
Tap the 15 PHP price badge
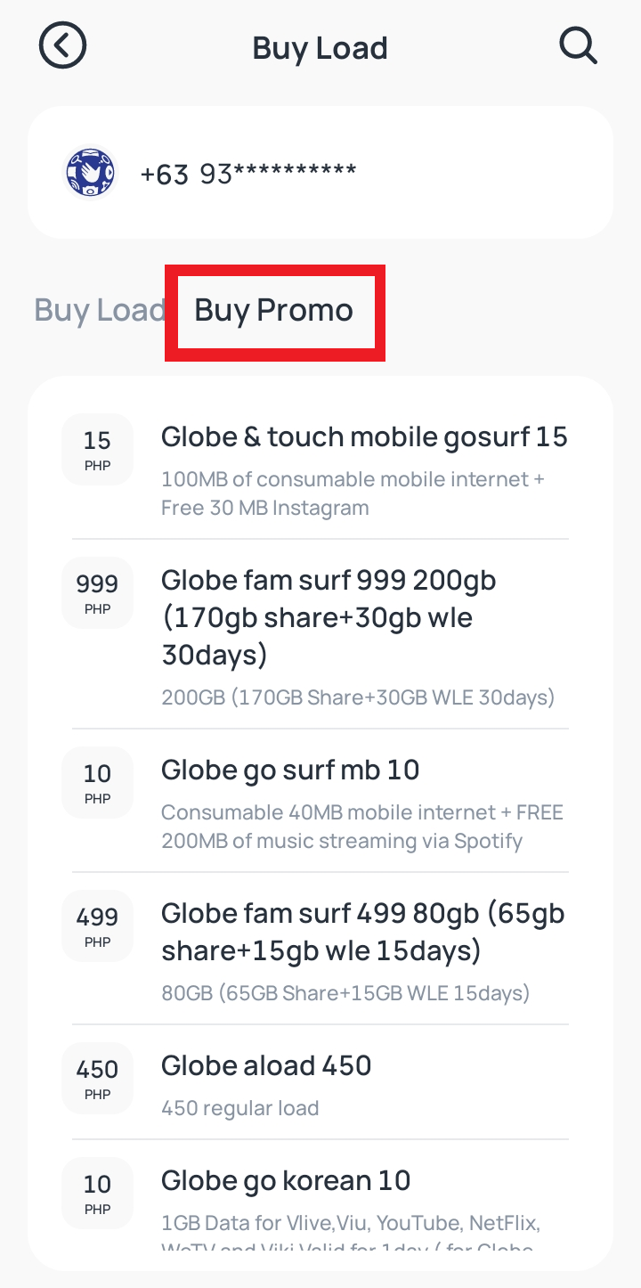click(x=97, y=450)
